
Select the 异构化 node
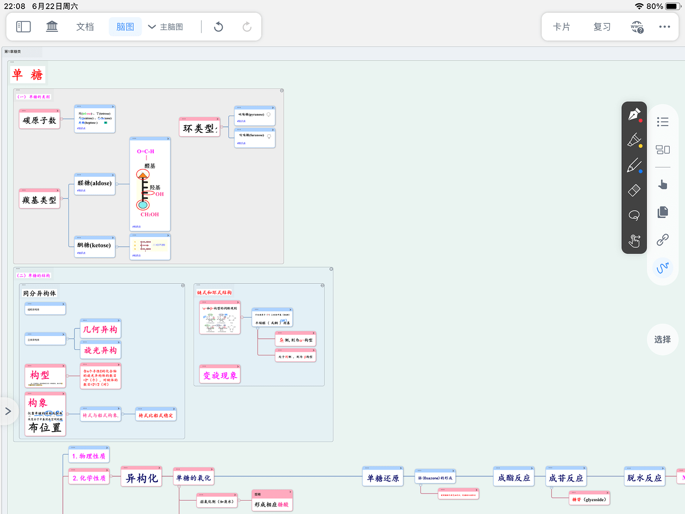[141, 477]
